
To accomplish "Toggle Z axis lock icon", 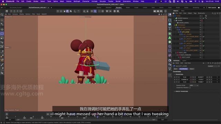I will [17, 11].
